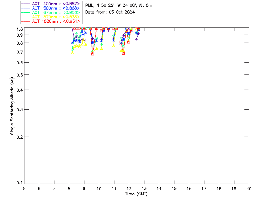Click the x-axis tick label 6
256x204 pixels.
click(39, 188)
